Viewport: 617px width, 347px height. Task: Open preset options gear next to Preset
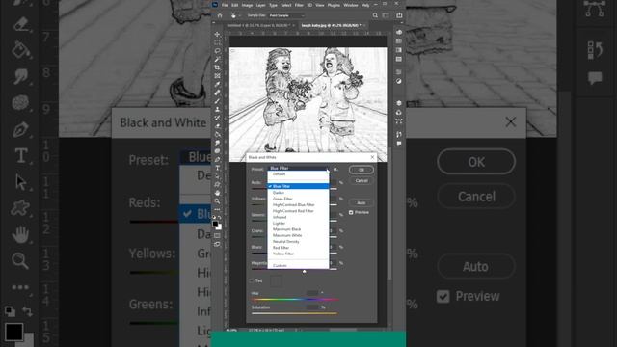[x=335, y=170]
